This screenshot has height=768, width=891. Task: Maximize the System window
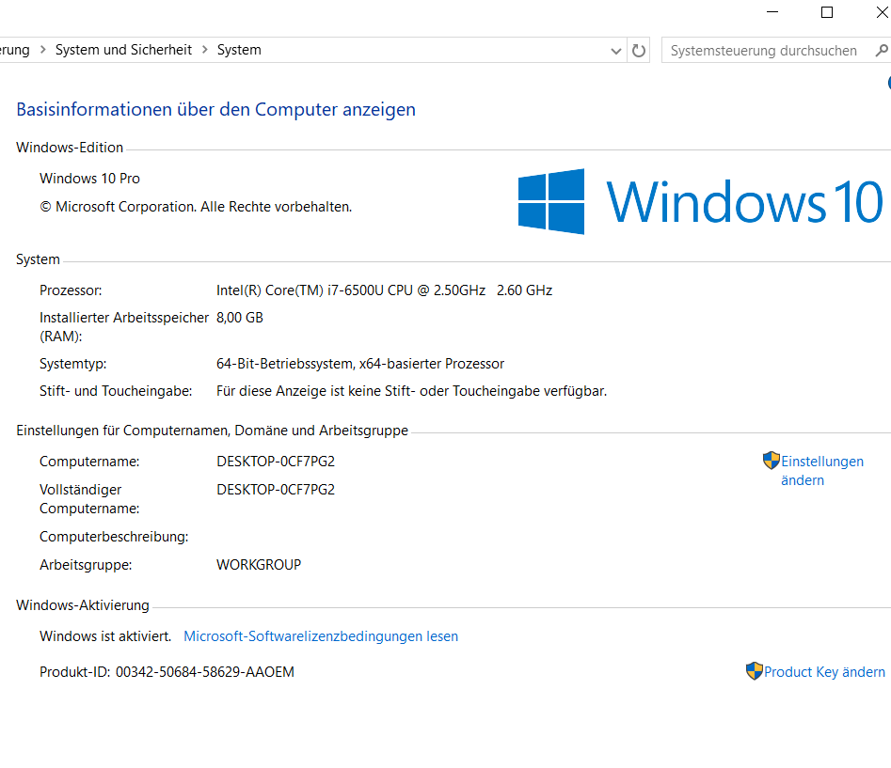(827, 12)
